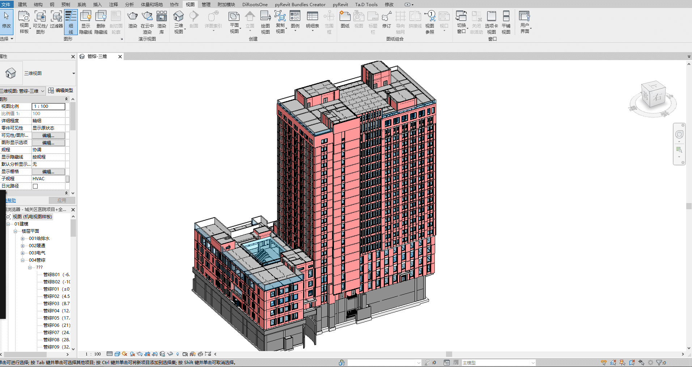Click Switch Windows (切换窗口) tool

click(x=462, y=22)
